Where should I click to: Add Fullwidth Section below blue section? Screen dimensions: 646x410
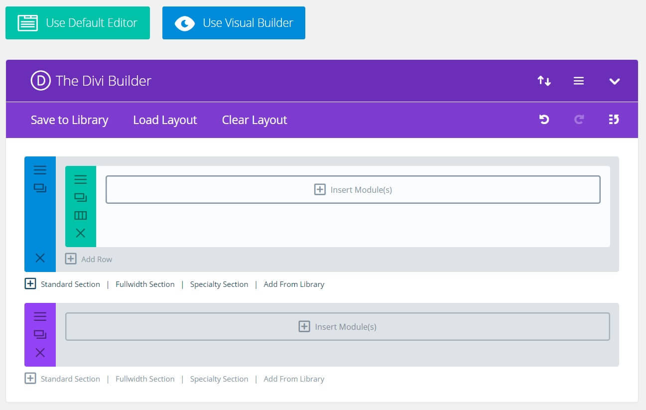pyautogui.click(x=145, y=284)
